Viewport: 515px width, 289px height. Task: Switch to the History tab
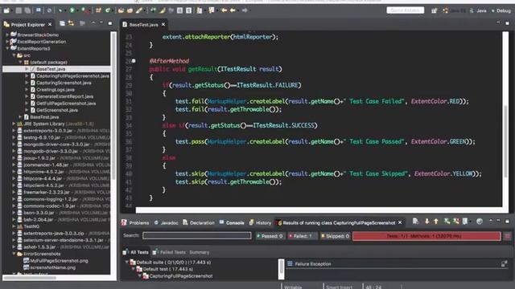pyautogui.click(x=260, y=223)
